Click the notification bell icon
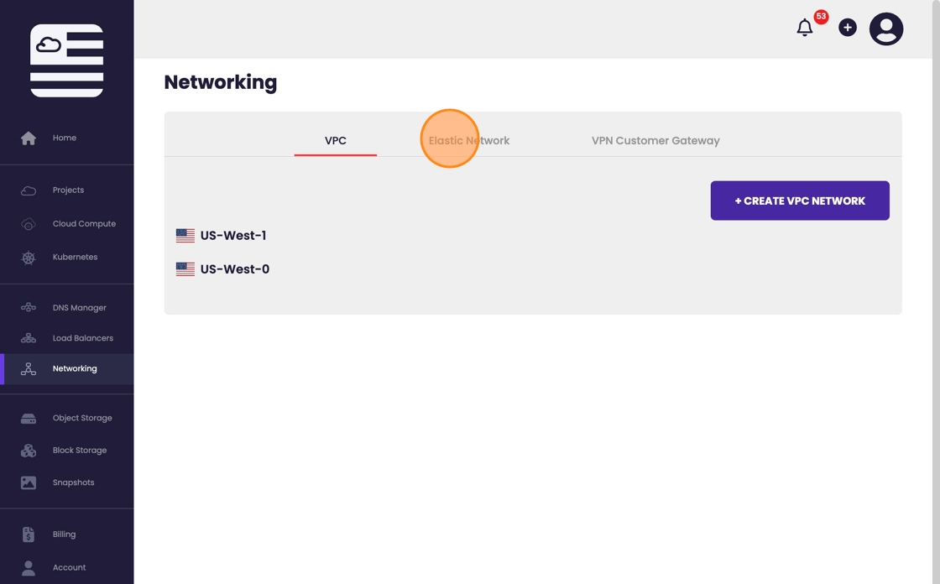This screenshot has height=584, width=940. click(804, 28)
